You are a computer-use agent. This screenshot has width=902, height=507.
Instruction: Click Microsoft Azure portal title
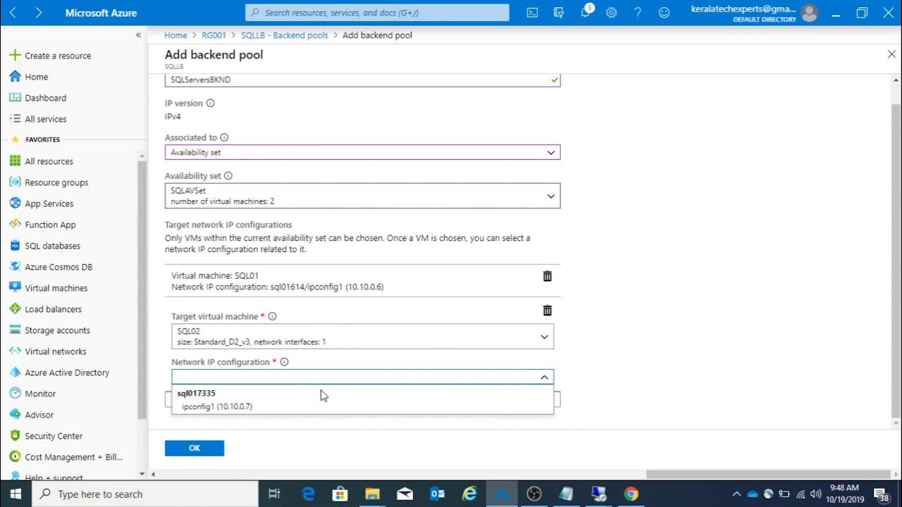(x=101, y=13)
